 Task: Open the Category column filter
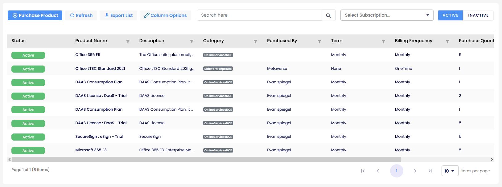tap(256, 42)
